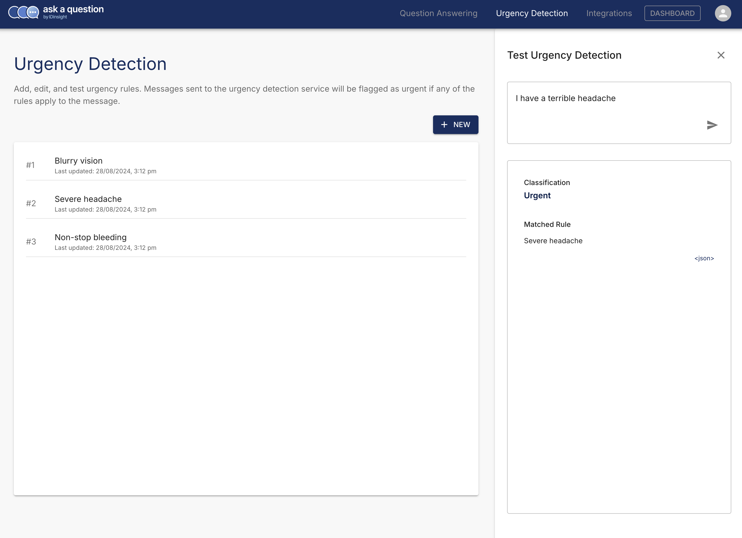Select the Urgency Detection nav item
This screenshot has width=742, height=538.
tap(532, 14)
